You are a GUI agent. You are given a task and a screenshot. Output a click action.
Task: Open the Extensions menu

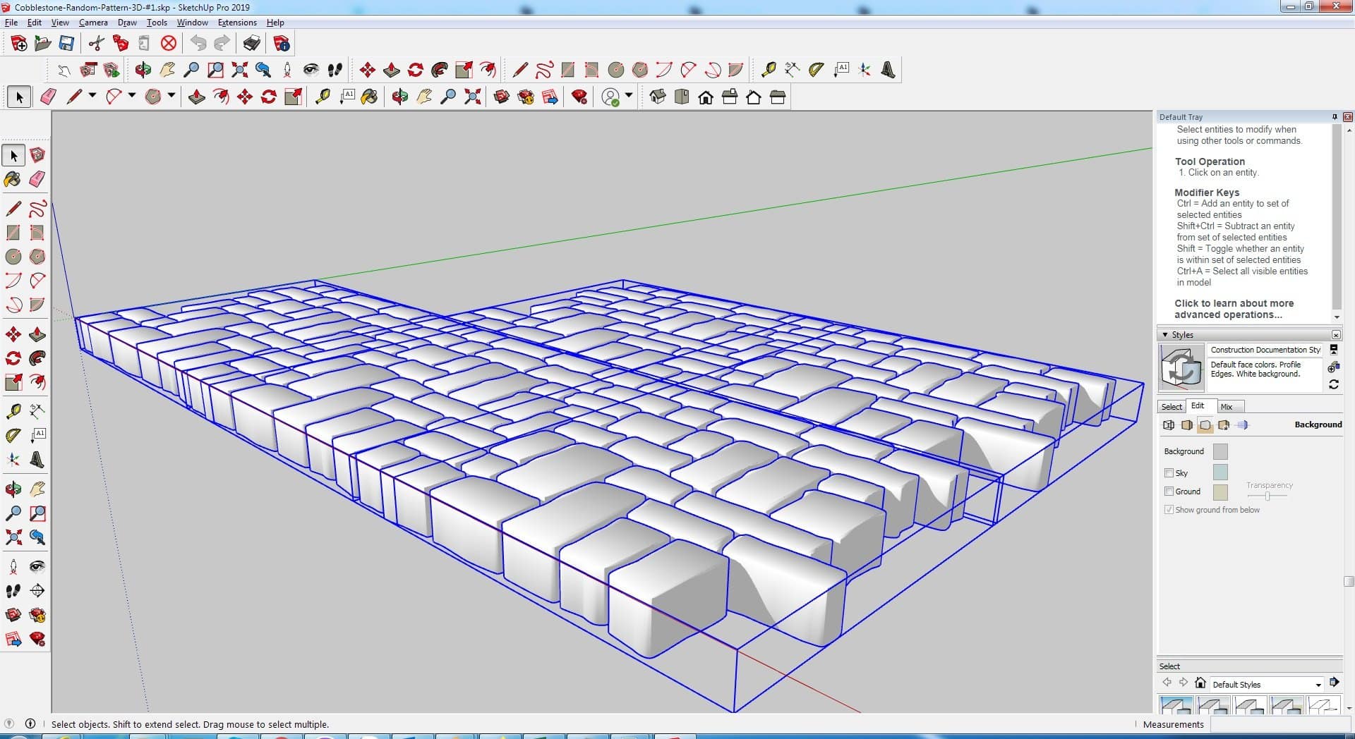[237, 23]
